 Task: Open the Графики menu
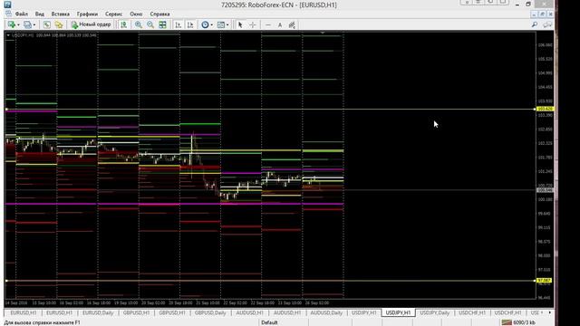pyautogui.click(x=87, y=14)
